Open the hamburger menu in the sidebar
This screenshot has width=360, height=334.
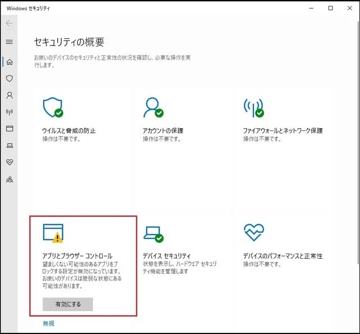coord(9,42)
